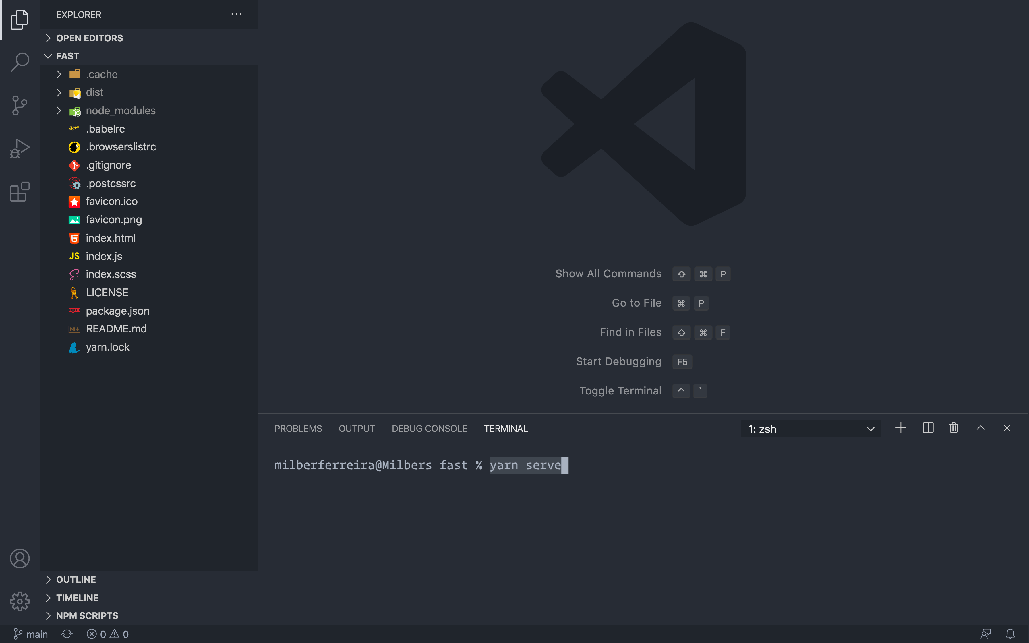Click the Accounts icon

20,558
